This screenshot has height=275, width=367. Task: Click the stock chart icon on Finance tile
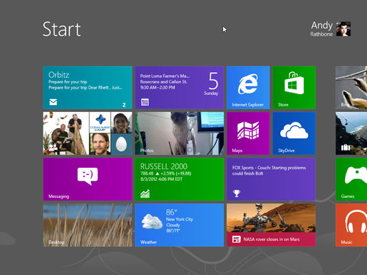tap(145, 194)
